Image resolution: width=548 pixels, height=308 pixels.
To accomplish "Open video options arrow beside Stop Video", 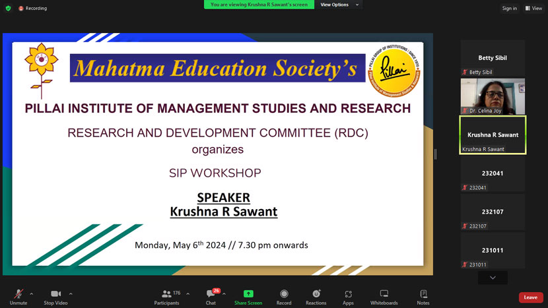I will (x=71, y=293).
